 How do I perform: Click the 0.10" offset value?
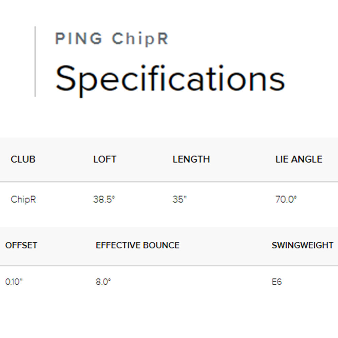[14, 282]
